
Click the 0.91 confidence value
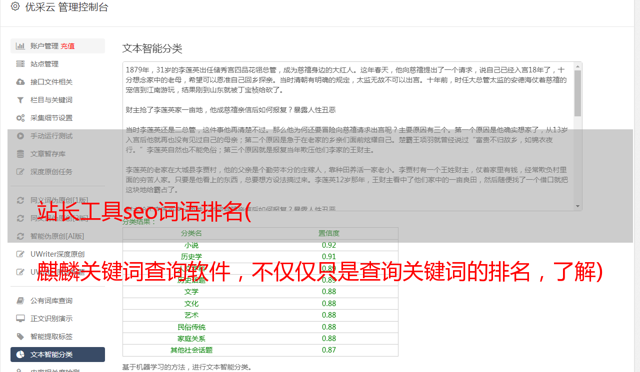329,257
